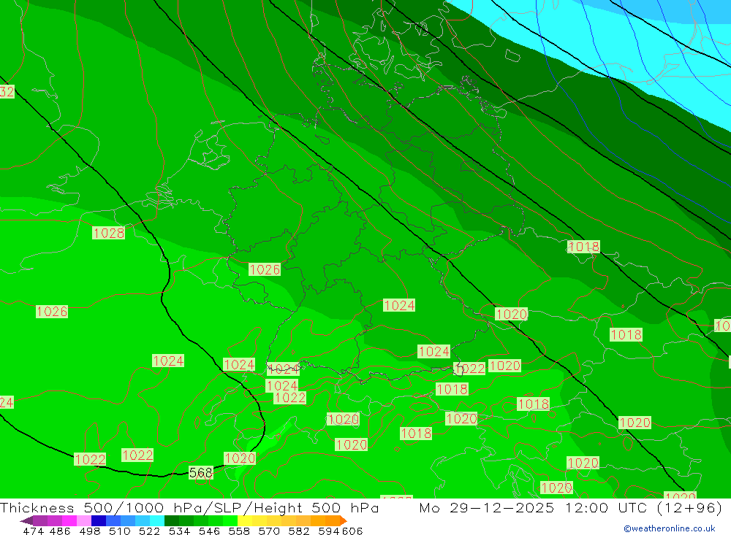Click the 'Mo 29-12-2025' date text
The width and height of the screenshot is (731, 535).
pos(486,507)
